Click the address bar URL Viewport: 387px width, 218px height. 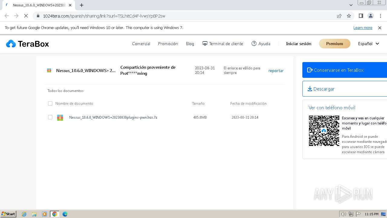(104, 16)
